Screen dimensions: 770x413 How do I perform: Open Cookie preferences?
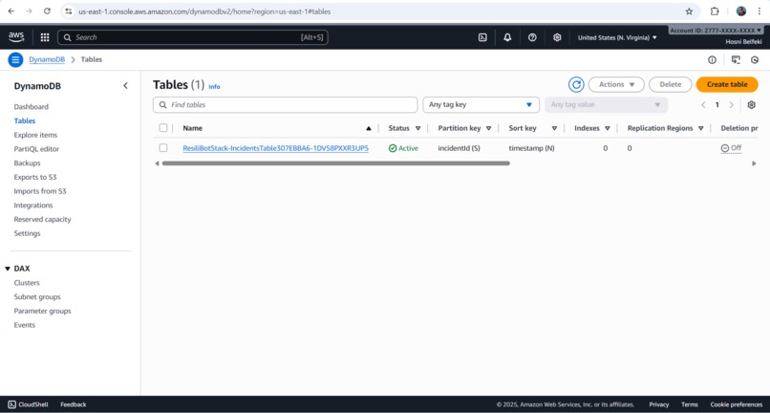(737, 404)
